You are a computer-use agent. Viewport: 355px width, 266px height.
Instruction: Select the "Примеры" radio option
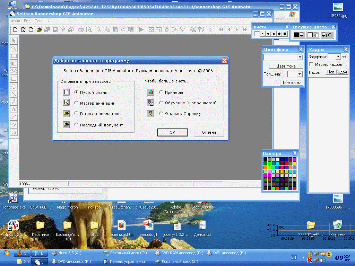coord(161,92)
